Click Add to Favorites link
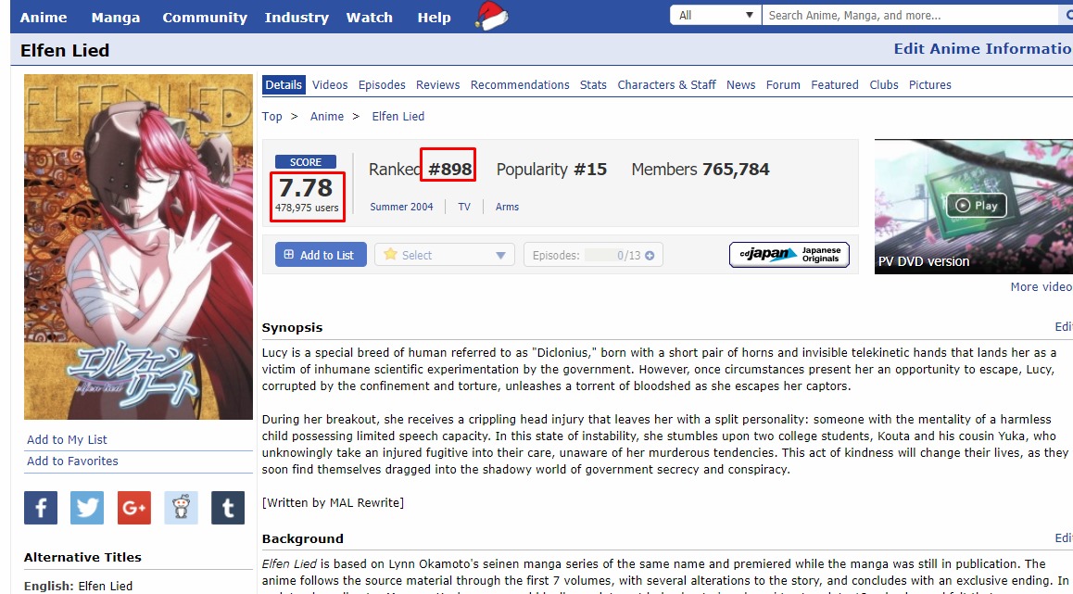1073x594 pixels. [x=72, y=461]
